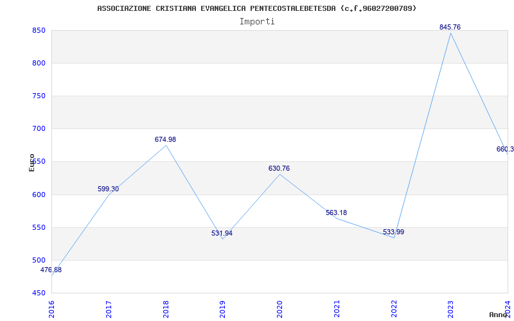Select the ASSOCIAZIONE CRISTIANA EVANGELICA chart title
Viewport: 514px width, 321px height.
coord(257,8)
